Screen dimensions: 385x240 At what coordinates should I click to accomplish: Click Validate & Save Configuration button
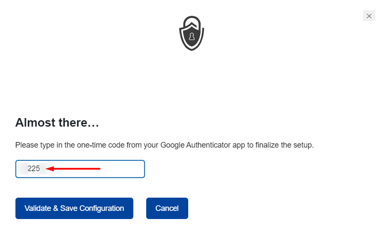coord(74,208)
